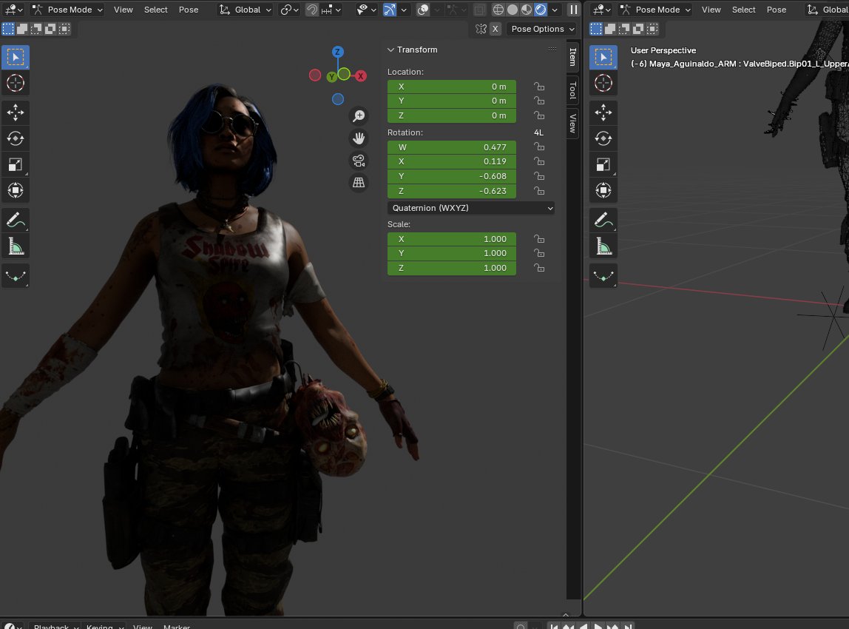Select the Breakdowner pose tool in left viewport
The height and width of the screenshot is (629, 849).
(x=15, y=276)
